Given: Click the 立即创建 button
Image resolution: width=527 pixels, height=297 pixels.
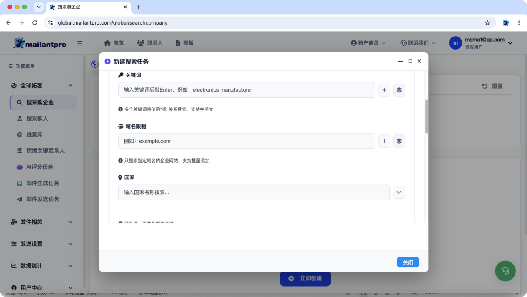Looking at the screenshot, I should pyautogui.click(x=305, y=278).
